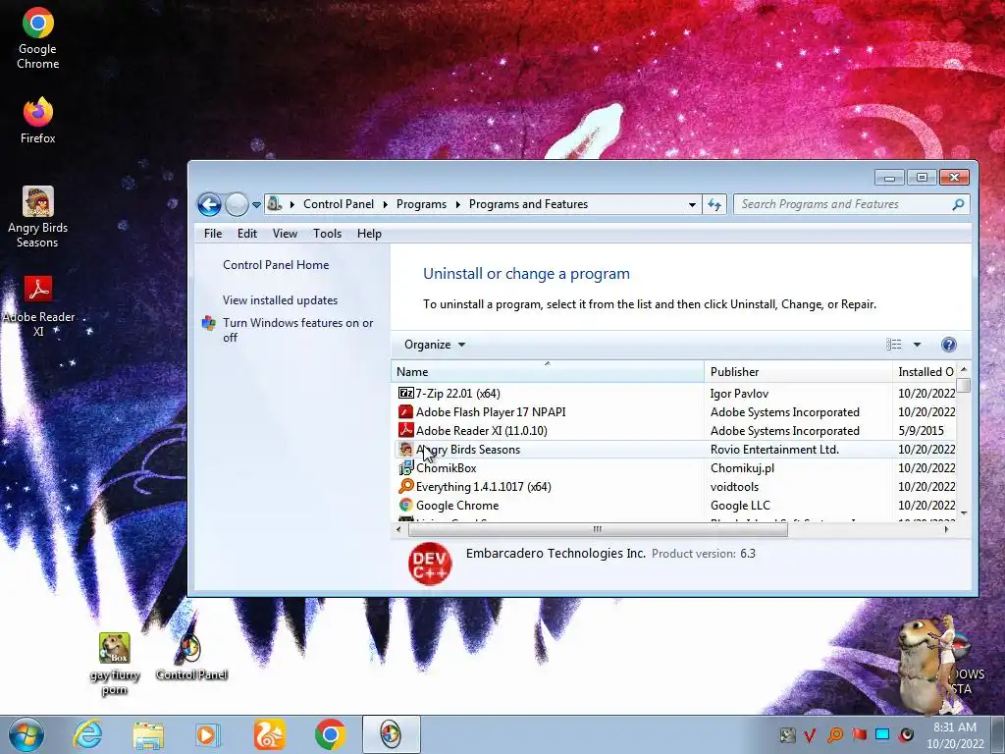This screenshot has width=1005, height=754.
Task: Select the Firefox desktop icon
Action: [x=38, y=121]
